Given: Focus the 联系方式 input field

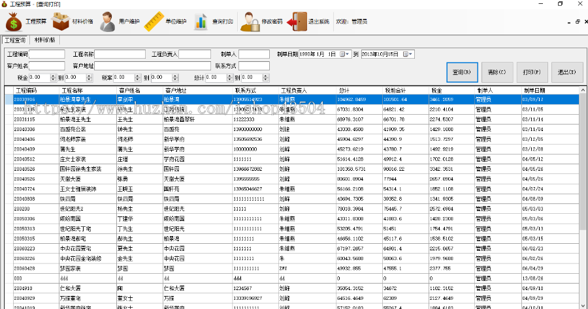Looking at the screenshot, I should [254, 66].
